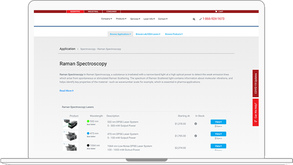
Task: Follow the Read More link
Action: click(x=66, y=91)
